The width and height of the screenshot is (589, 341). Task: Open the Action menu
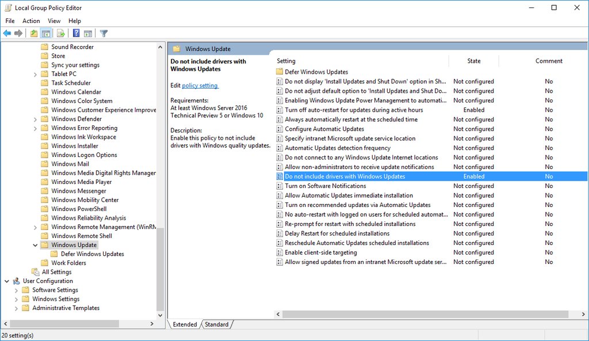31,21
